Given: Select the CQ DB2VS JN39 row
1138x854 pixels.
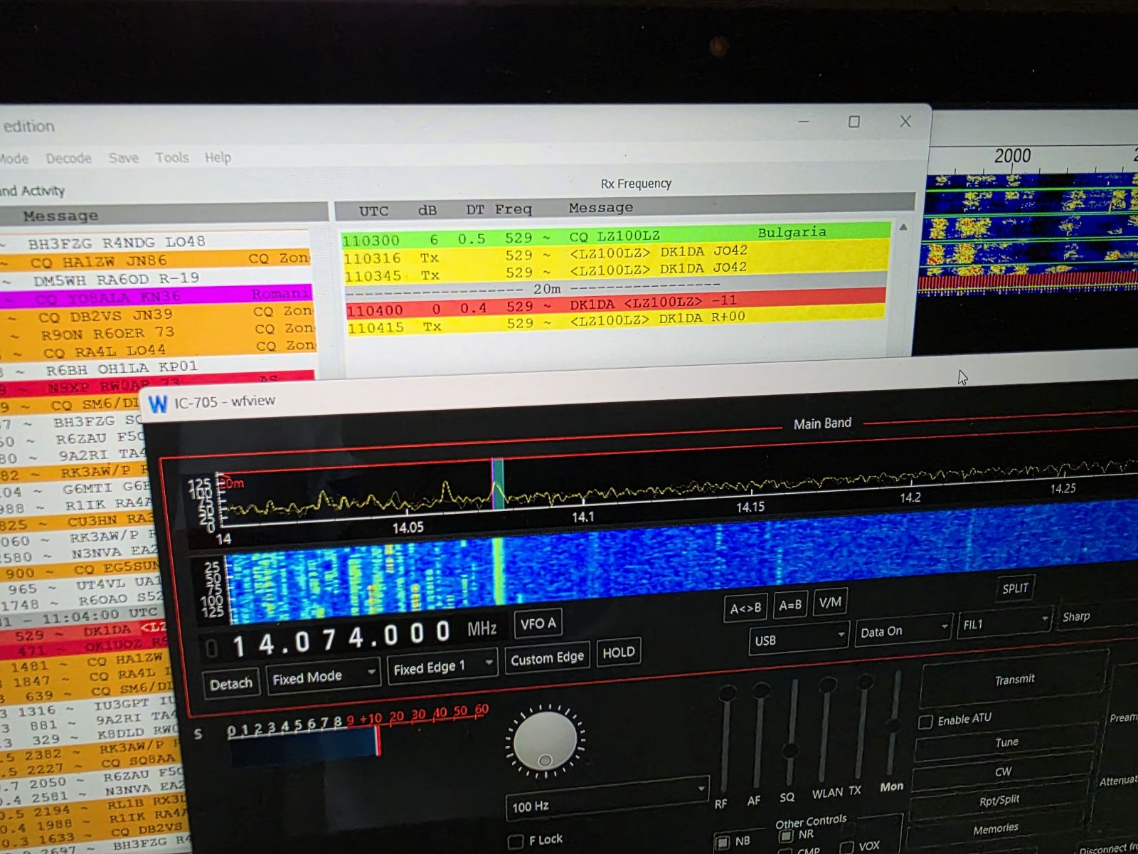Looking at the screenshot, I should (158, 315).
